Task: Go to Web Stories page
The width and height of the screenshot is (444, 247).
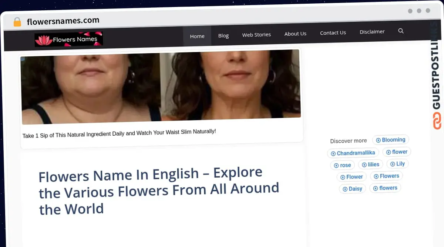Action: (x=256, y=35)
